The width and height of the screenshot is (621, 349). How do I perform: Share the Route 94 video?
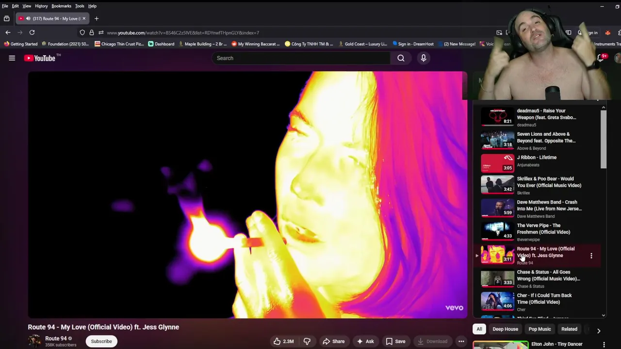[333, 341]
